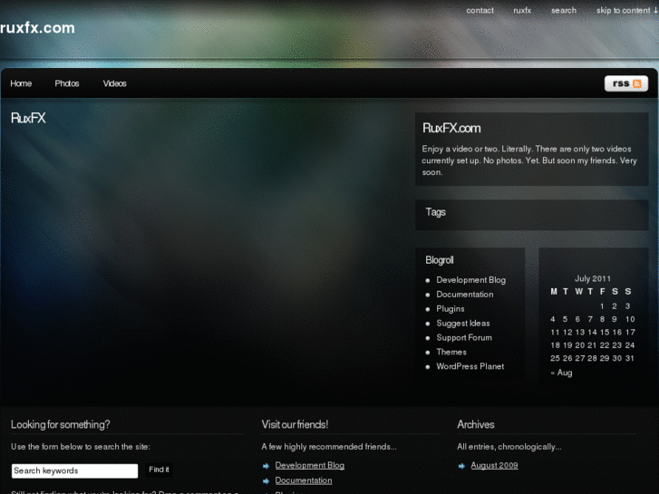Open the ruxfx link in top bar
Screen dimensions: 659x494
[522, 11]
